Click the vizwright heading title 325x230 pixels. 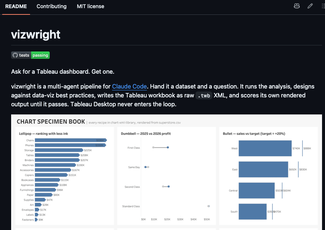click(x=36, y=34)
